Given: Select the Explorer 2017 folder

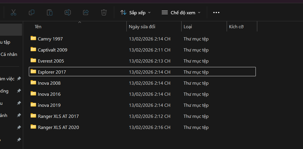Looking at the screenshot, I should coord(52,72).
